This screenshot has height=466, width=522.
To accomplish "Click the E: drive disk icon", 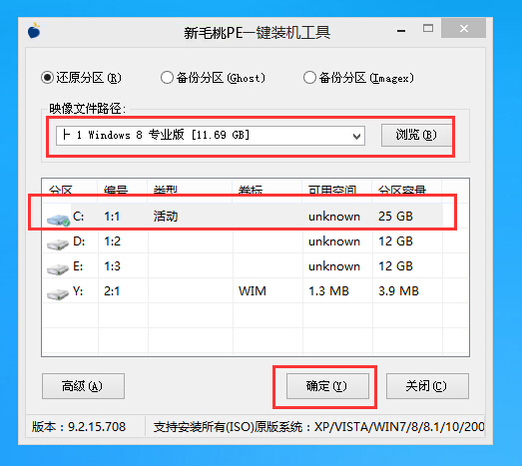I will (58, 269).
